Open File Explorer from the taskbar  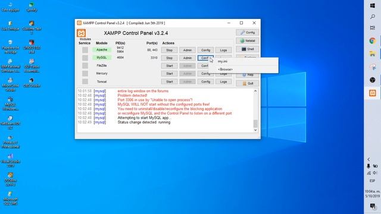(x=373, y=53)
